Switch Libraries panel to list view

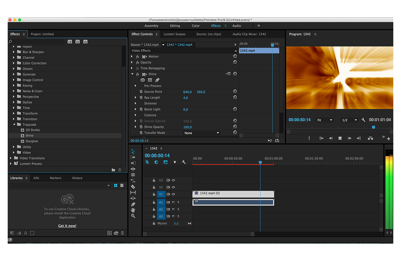pyautogui.click(x=122, y=186)
